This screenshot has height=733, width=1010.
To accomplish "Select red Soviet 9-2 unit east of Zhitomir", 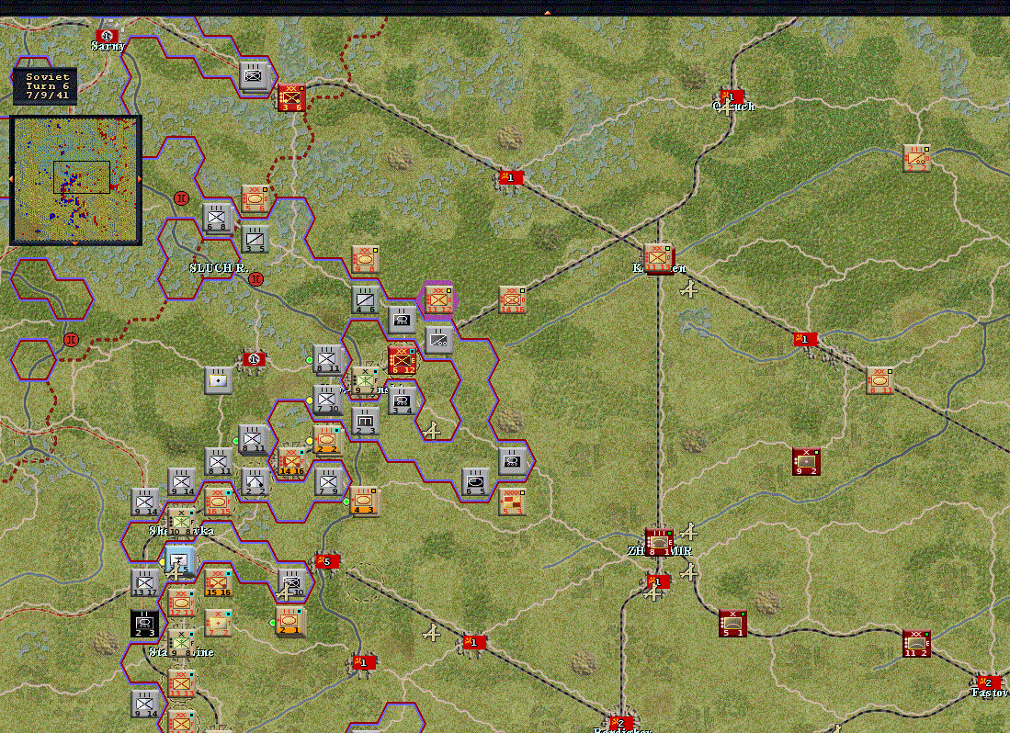I will [x=807, y=461].
